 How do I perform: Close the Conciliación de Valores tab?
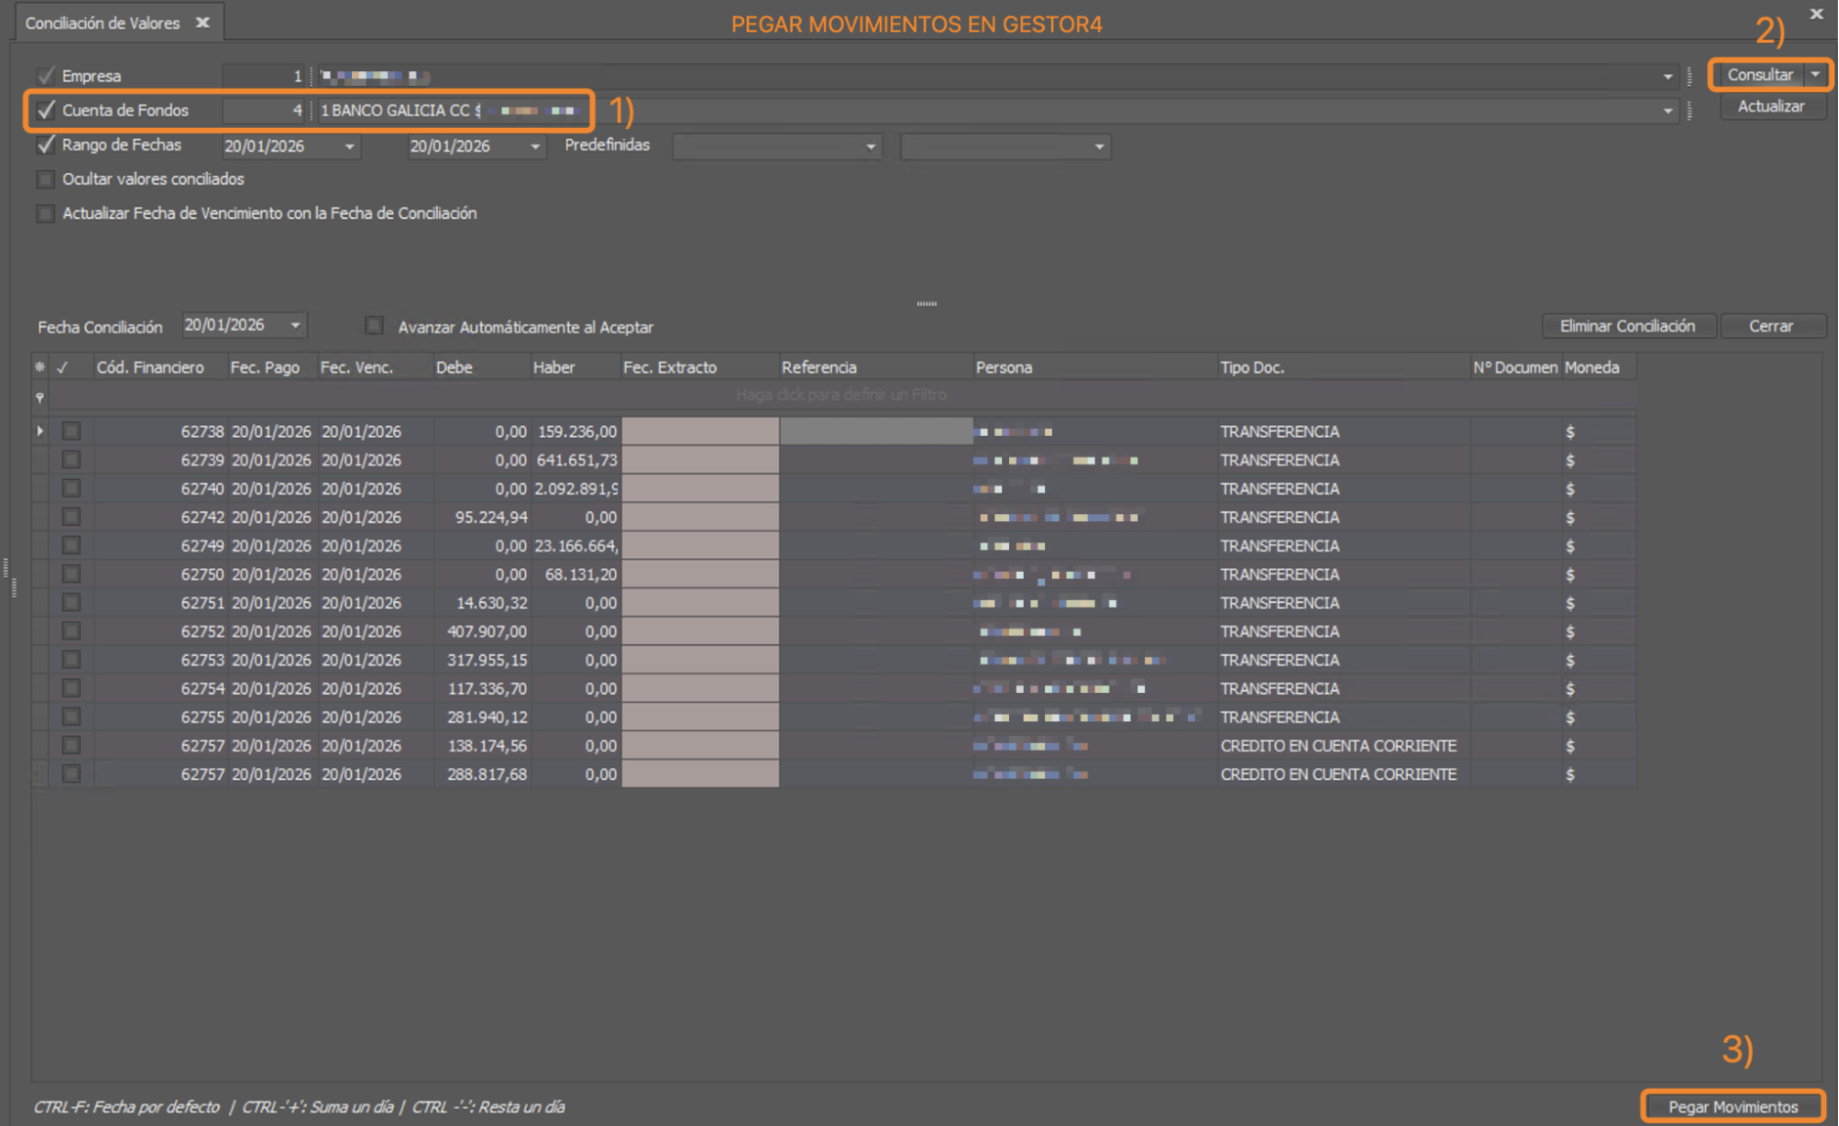coord(202,22)
